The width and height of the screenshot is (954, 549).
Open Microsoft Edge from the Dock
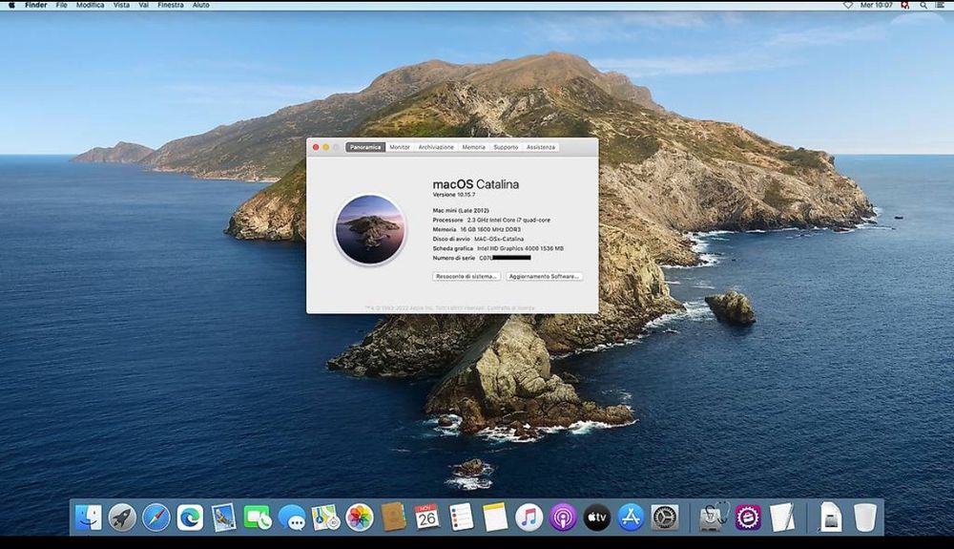click(x=190, y=517)
